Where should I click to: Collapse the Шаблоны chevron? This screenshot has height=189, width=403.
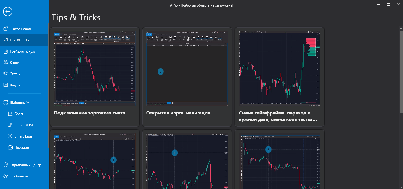click(x=28, y=103)
